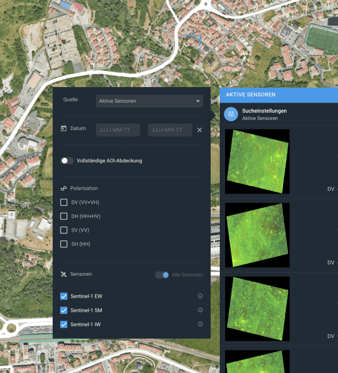Viewport: 338px width, 373px height.
Task: Select the first satellite image thumbnail
Action: tap(257, 161)
